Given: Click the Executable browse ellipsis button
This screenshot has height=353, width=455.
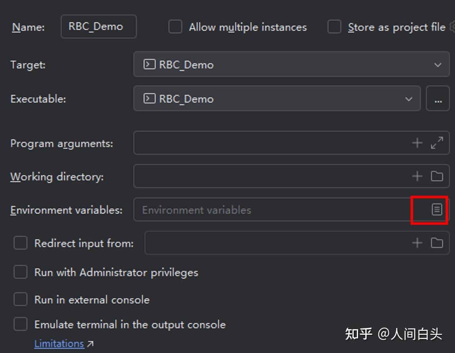Looking at the screenshot, I should 438,99.
